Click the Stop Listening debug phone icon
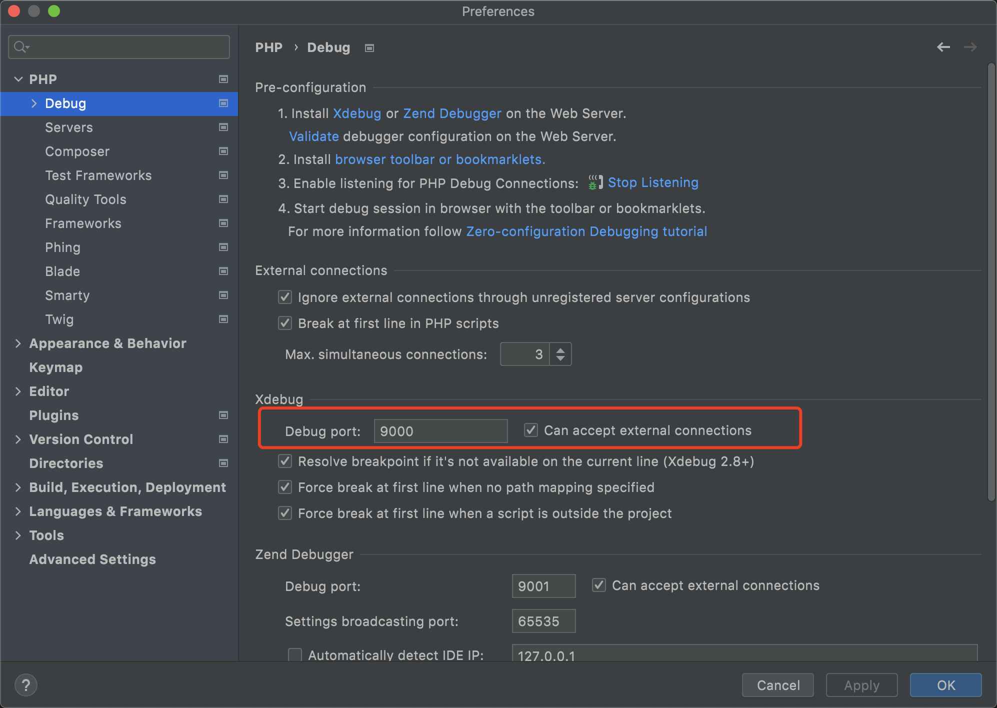This screenshot has width=997, height=708. [594, 182]
